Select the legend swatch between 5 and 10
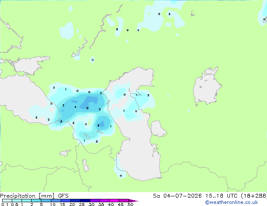The image size is (267, 206). 46,201
